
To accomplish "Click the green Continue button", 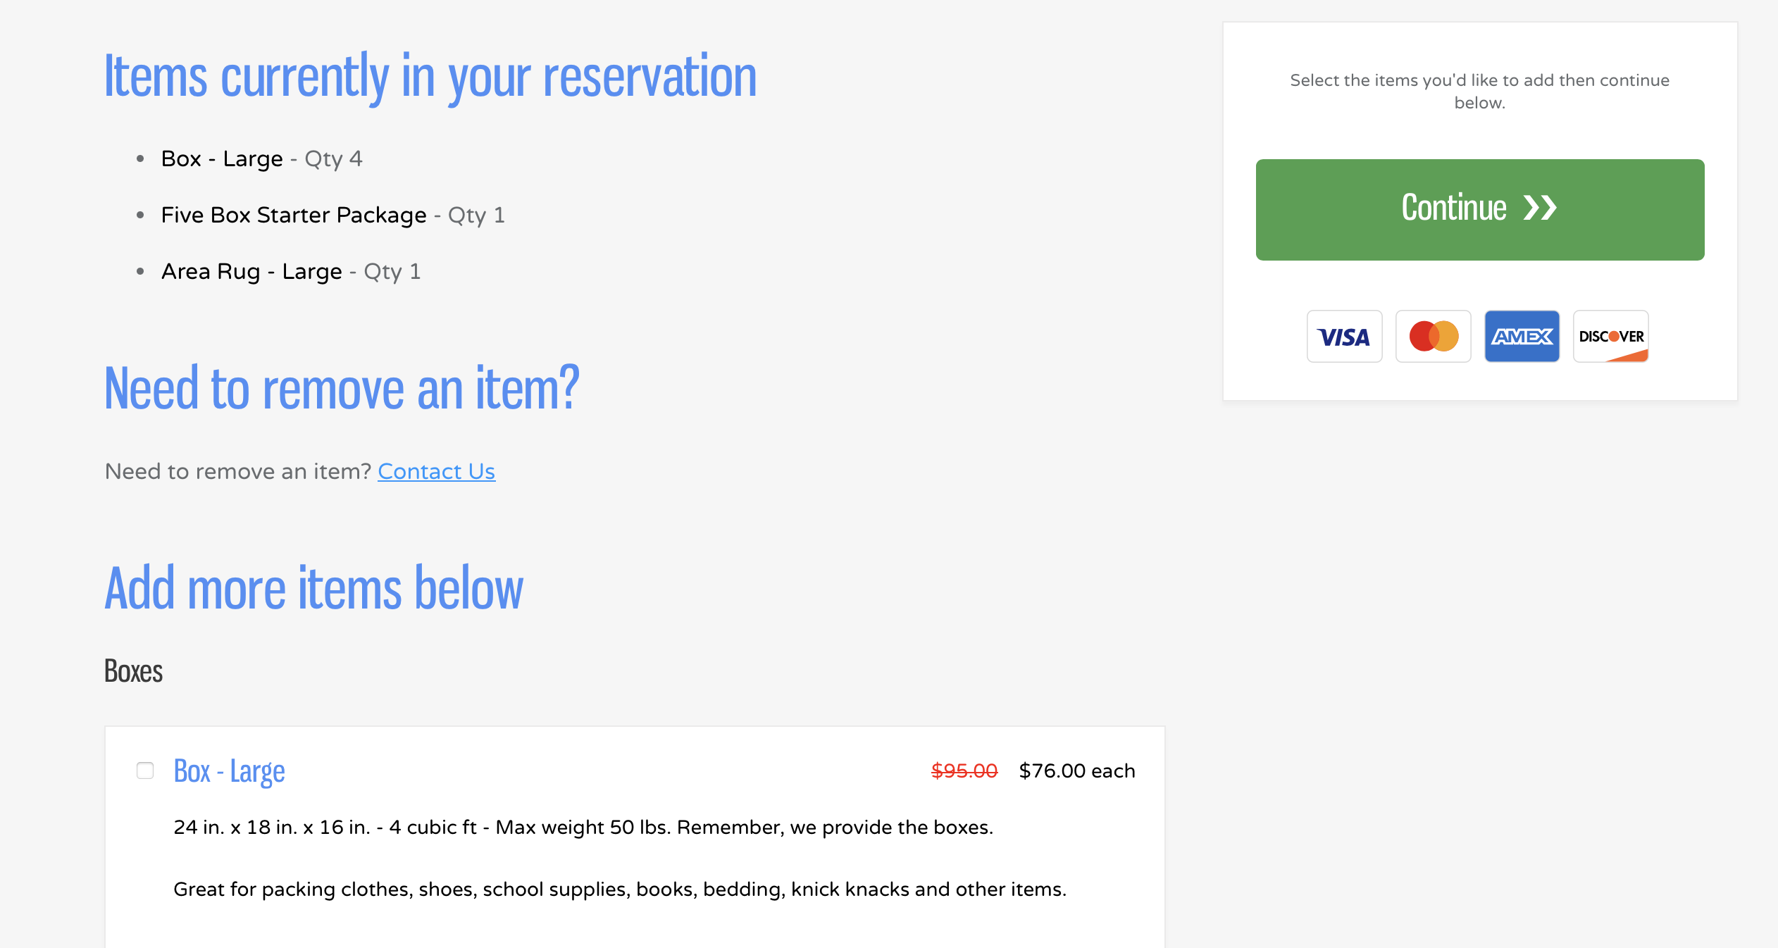I will tap(1479, 209).
